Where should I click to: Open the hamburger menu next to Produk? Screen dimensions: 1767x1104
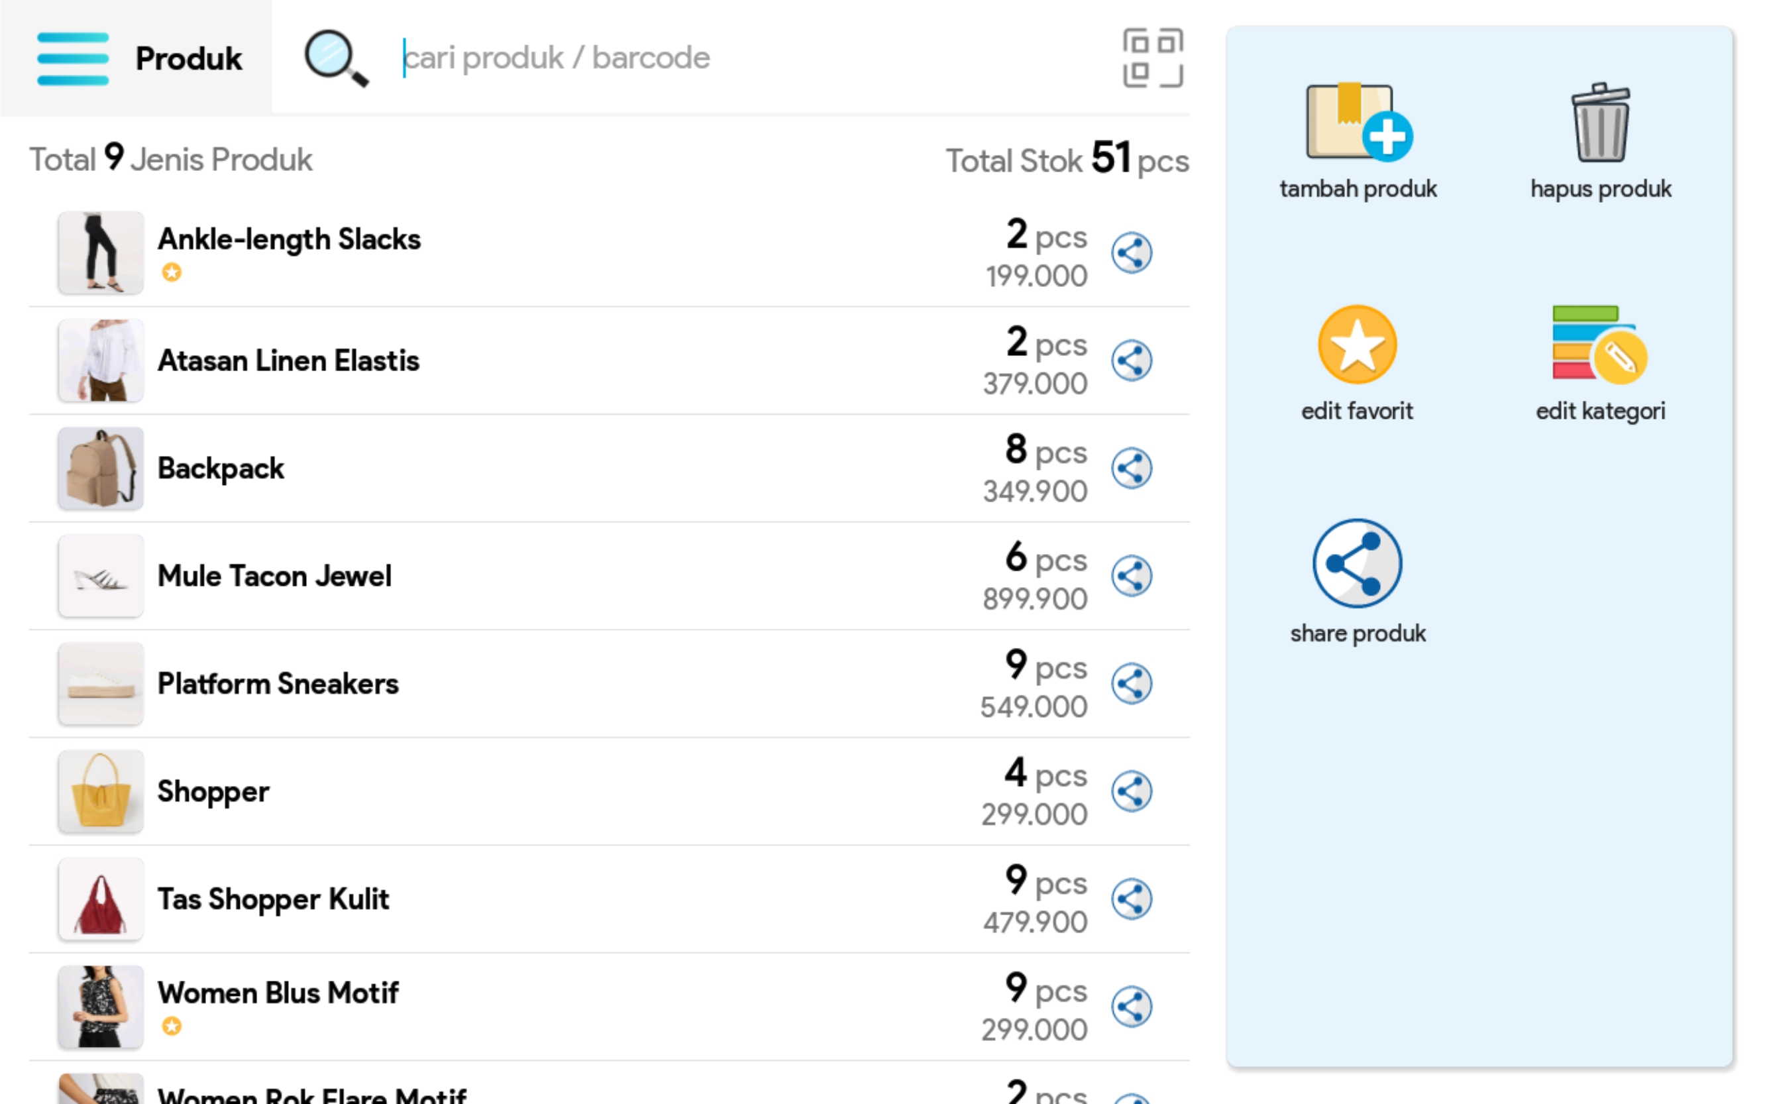[x=73, y=58]
